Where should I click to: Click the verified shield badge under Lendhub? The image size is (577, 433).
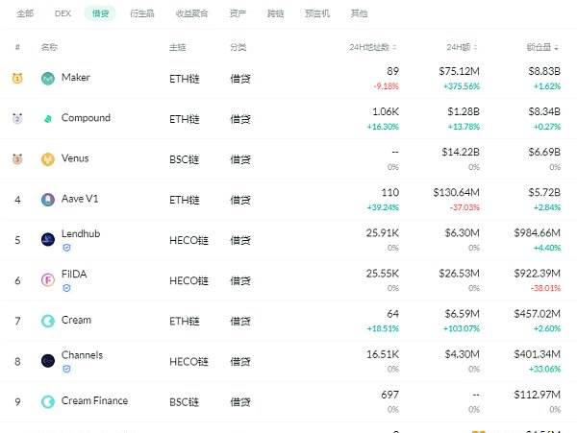pyautogui.click(x=66, y=248)
